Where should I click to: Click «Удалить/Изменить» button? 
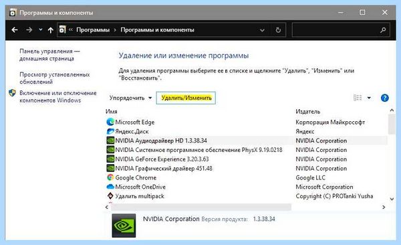186,98
